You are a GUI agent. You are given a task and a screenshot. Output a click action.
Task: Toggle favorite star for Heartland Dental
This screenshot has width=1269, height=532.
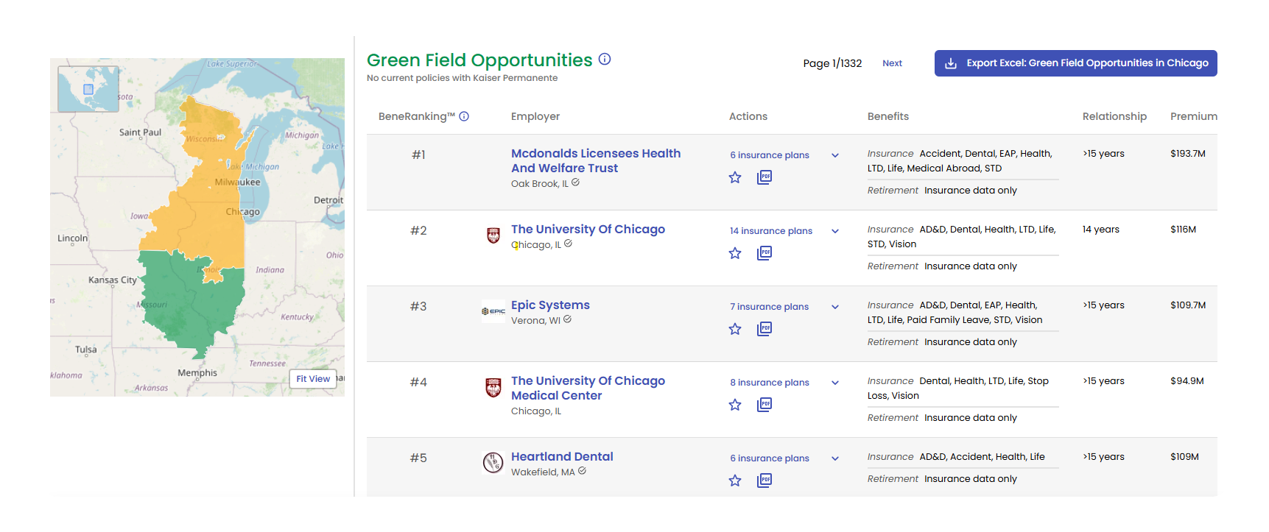pyautogui.click(x=735, y=480)
